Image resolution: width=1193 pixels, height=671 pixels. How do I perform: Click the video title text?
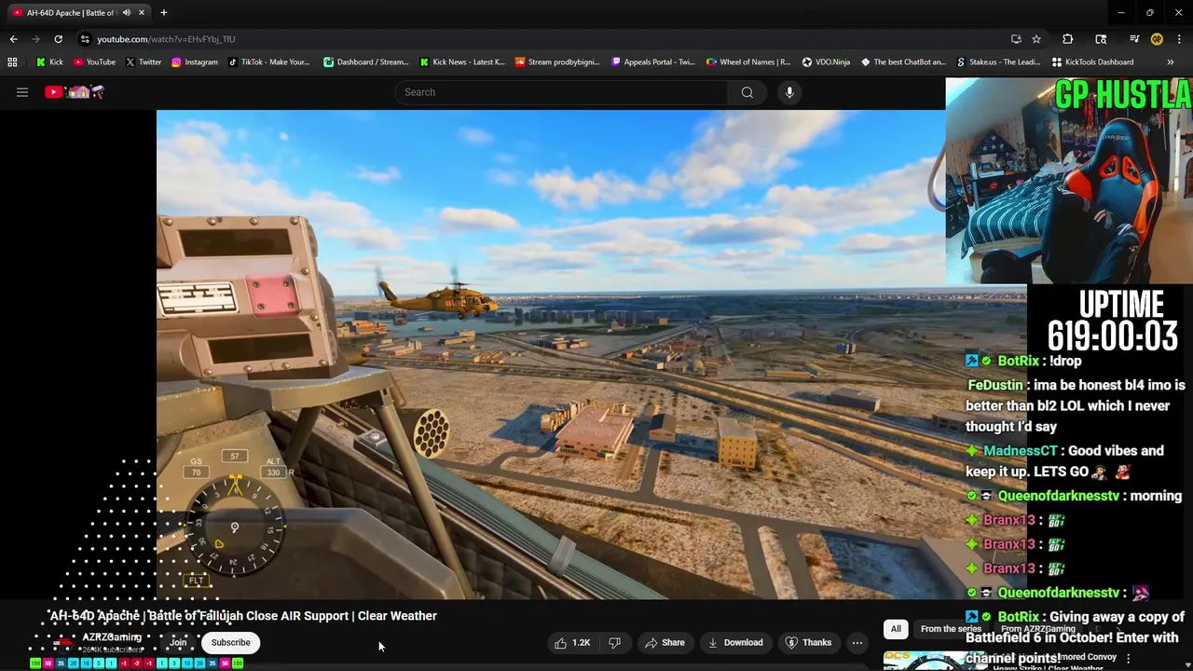243,616
